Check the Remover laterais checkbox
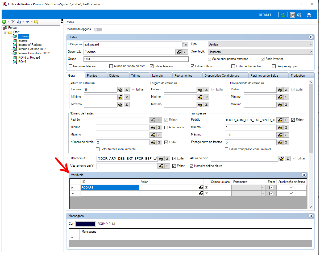The height and width of the screenshot is (255, 320). click(x=70, y=66)
